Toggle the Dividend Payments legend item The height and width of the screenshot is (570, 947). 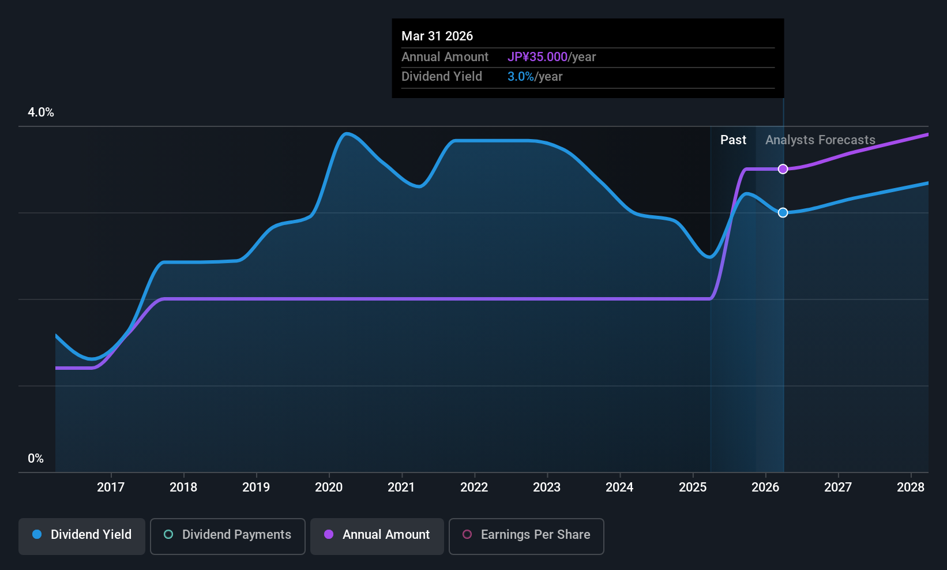[227, 536]
